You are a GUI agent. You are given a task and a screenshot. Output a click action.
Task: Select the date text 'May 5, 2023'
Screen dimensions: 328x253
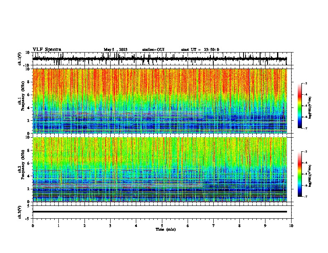click(116, 50)
